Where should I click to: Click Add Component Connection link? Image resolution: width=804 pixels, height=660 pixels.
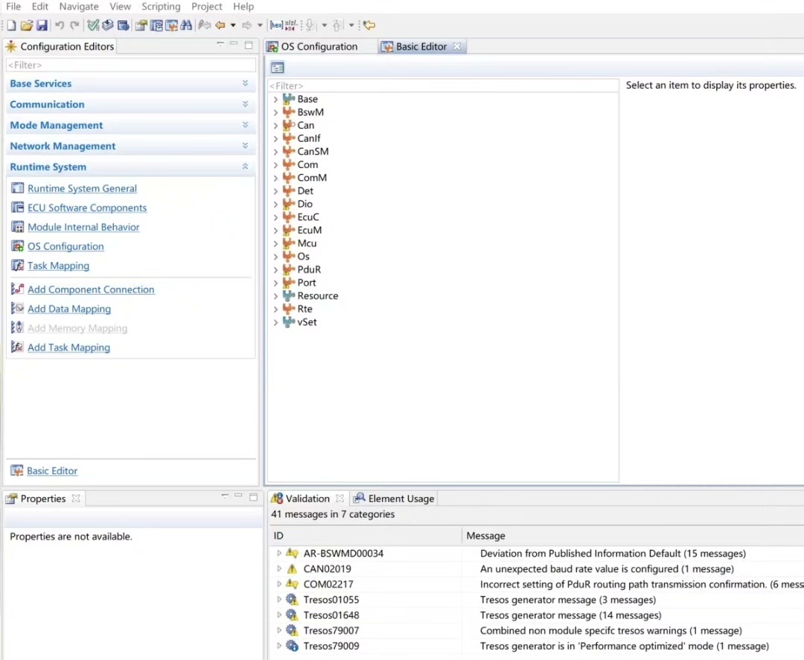(91, 289)
